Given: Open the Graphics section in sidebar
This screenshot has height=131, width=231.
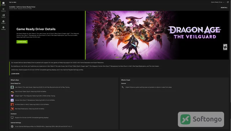Looking at the screenshot, I should click(x=3, y=10).
